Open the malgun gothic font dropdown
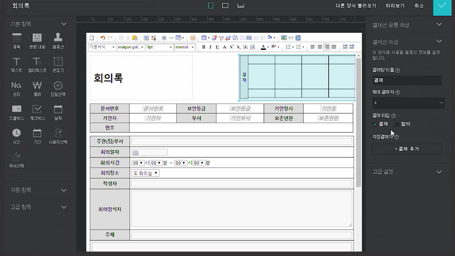 pyautogui.click(x=131, y=47)
